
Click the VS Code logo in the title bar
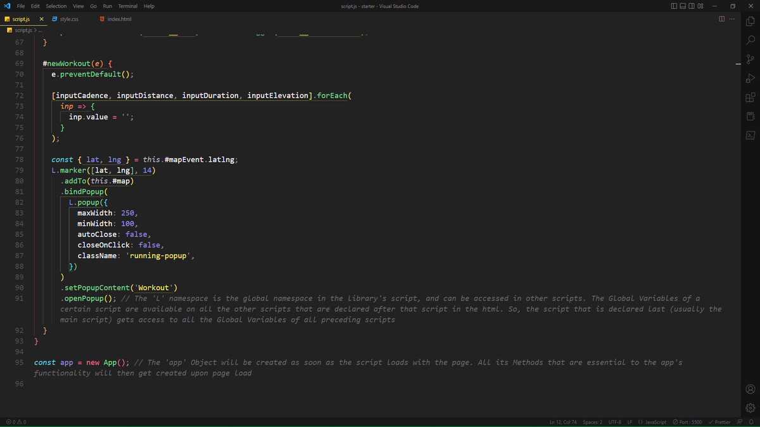[x=6, y=6]
